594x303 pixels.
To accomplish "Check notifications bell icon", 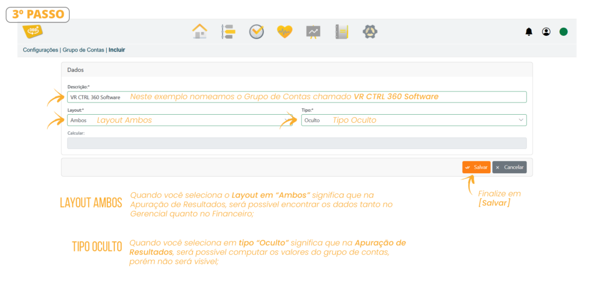I will point(529,32).
